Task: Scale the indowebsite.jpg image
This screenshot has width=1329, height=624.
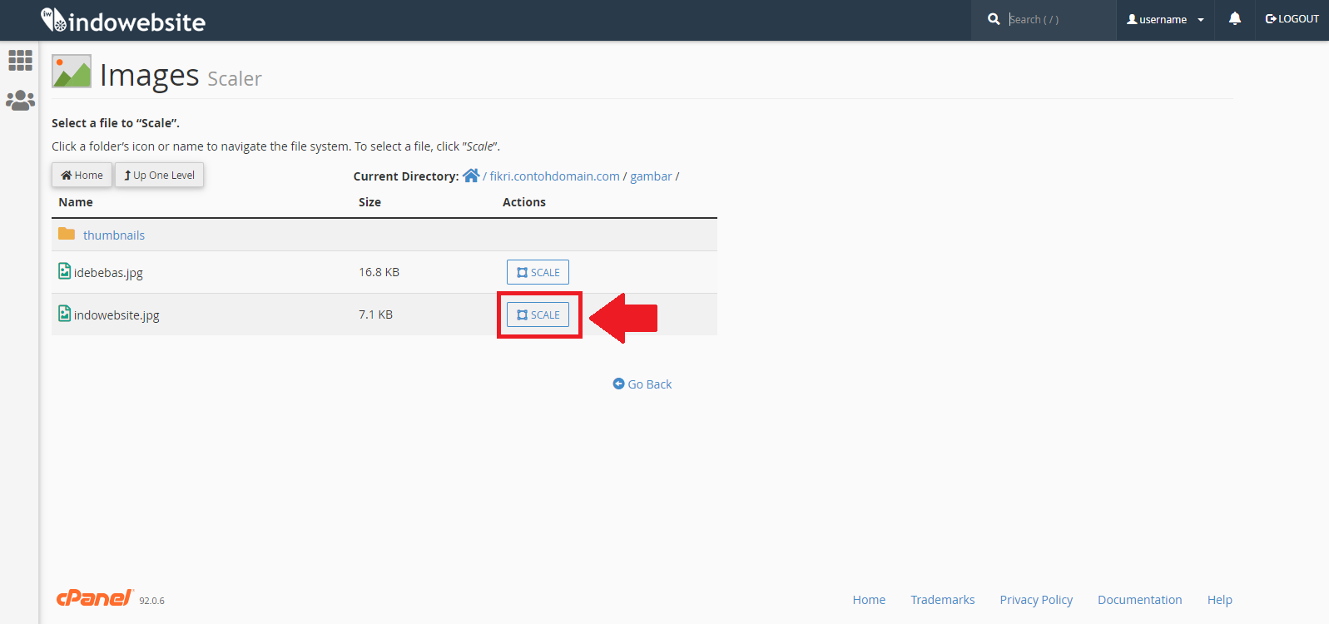Action: pos(538,314)
